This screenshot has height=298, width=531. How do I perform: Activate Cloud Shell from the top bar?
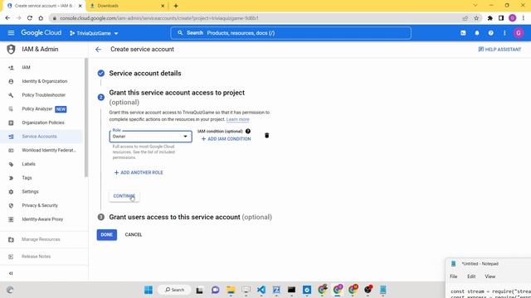pos(463,33)
